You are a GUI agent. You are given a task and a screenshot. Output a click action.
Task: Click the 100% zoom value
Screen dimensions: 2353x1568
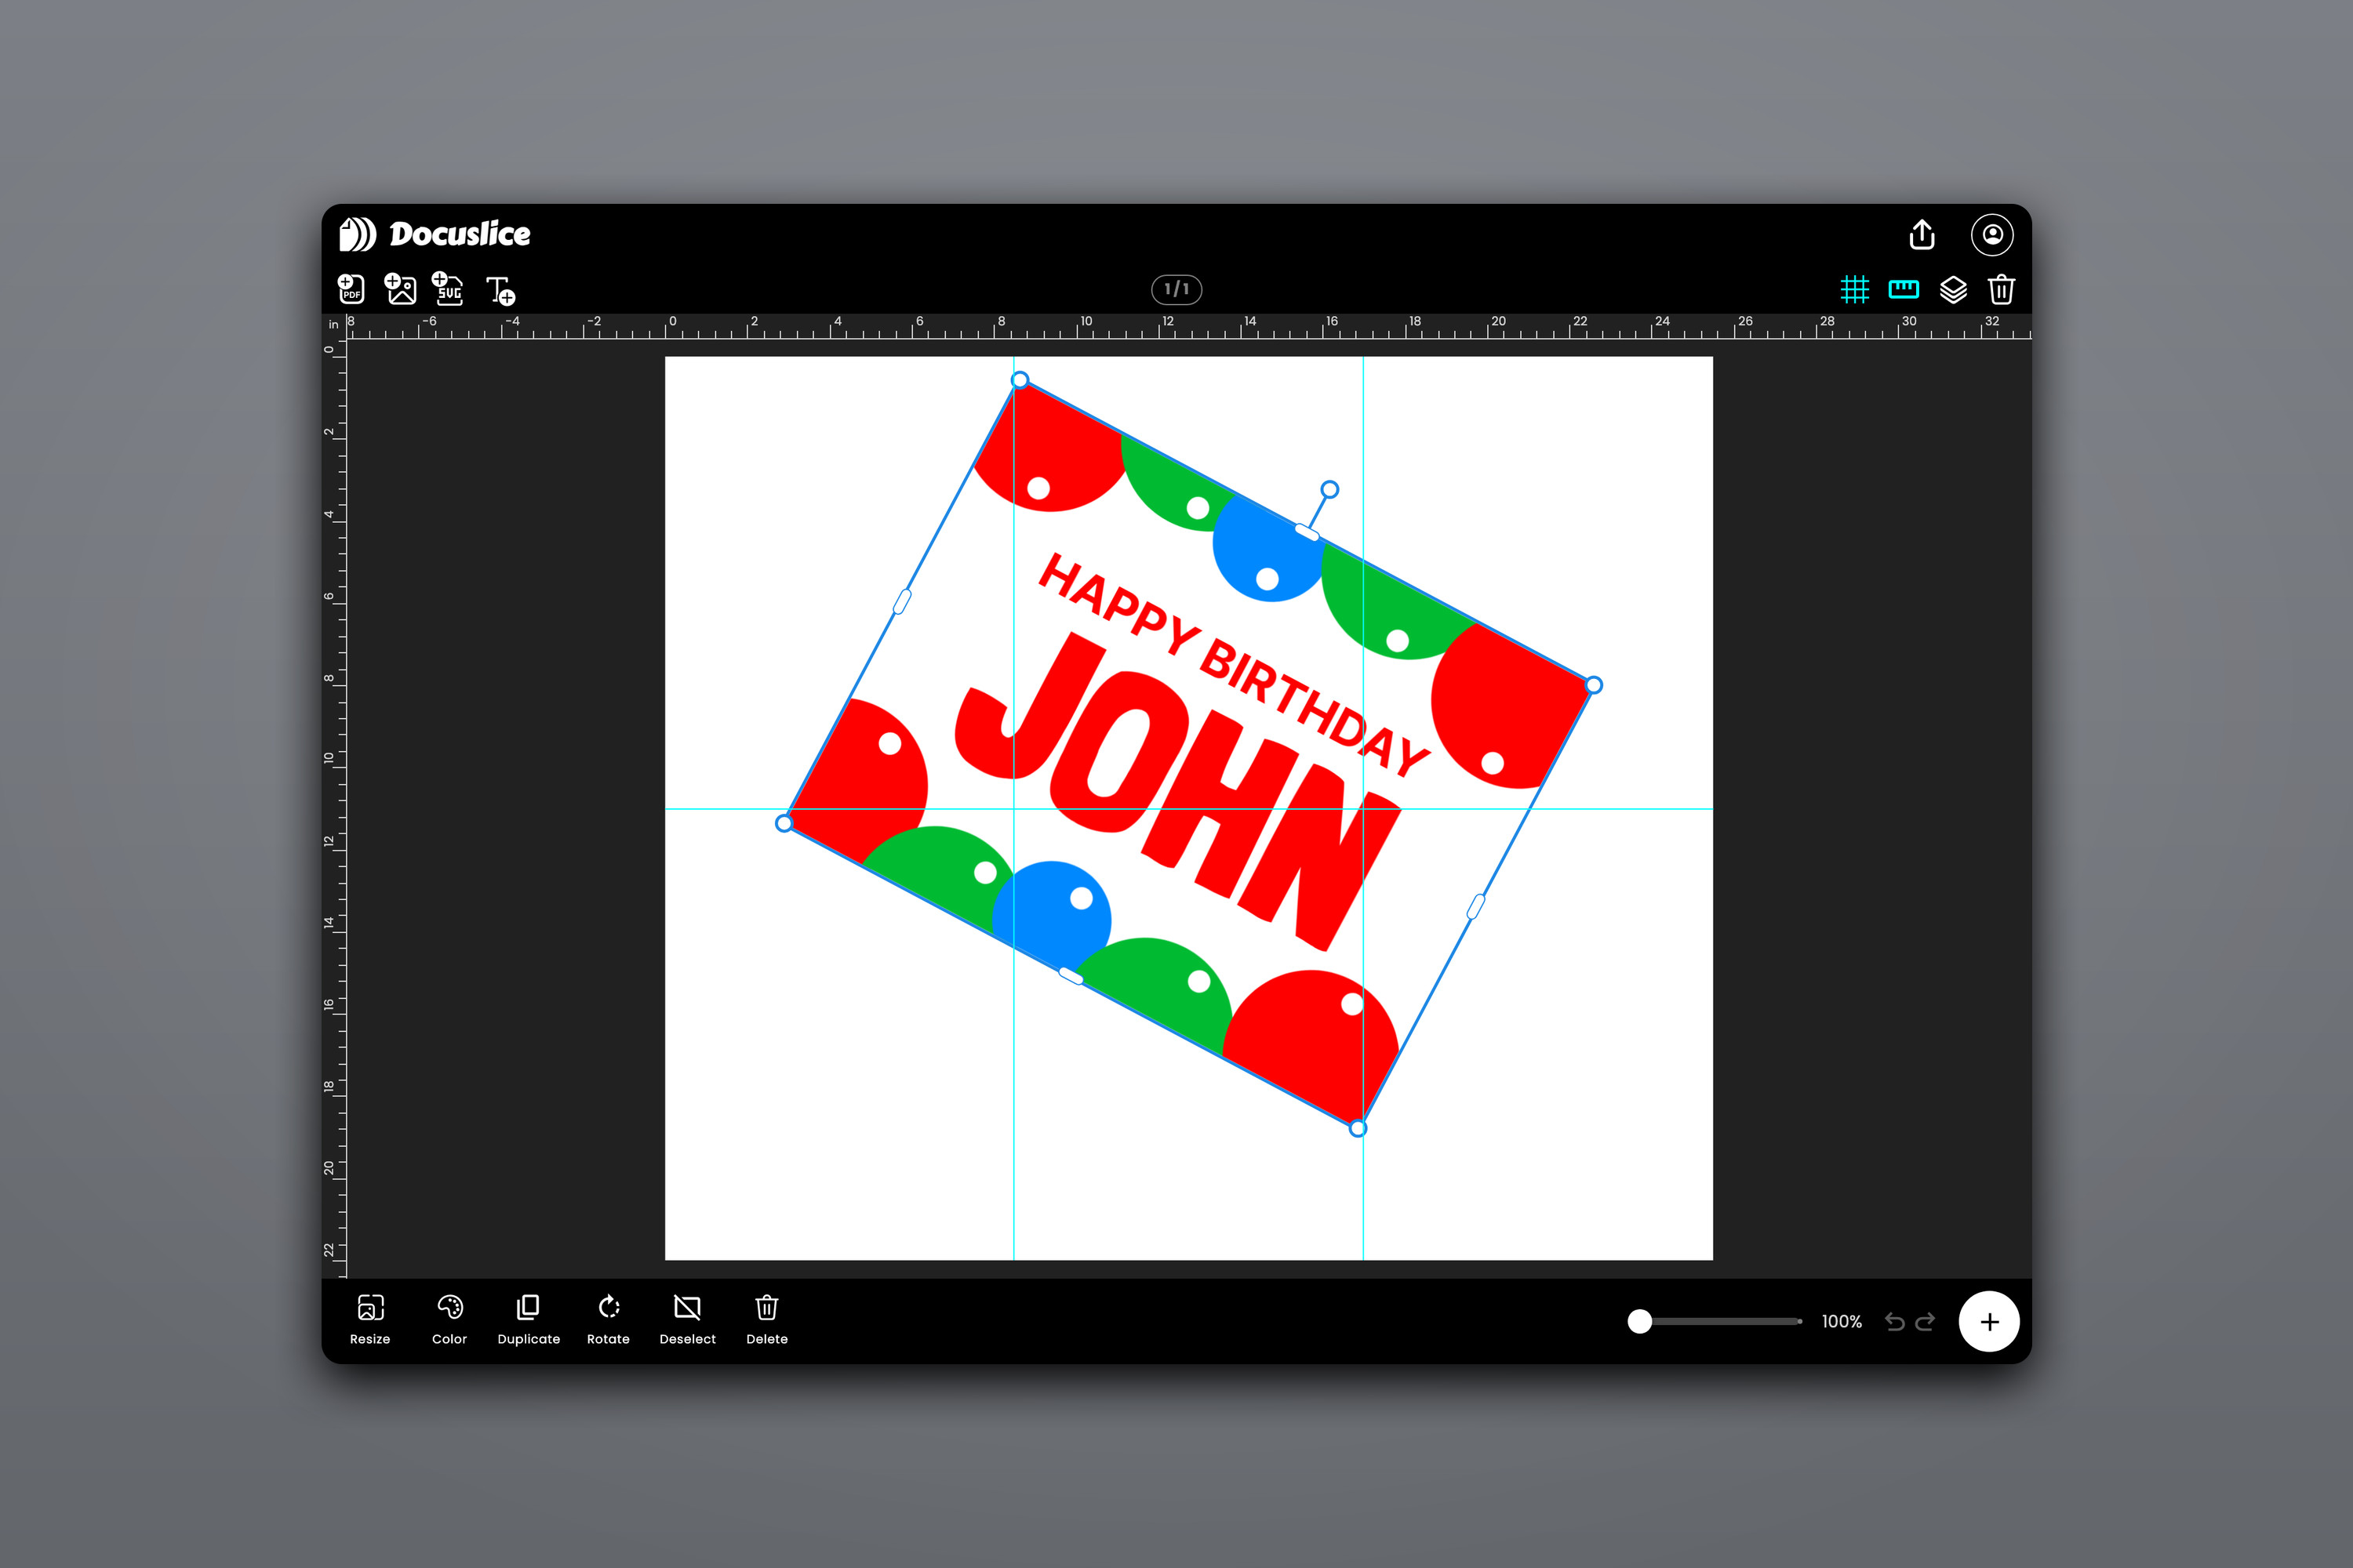coord(1841,1322)
